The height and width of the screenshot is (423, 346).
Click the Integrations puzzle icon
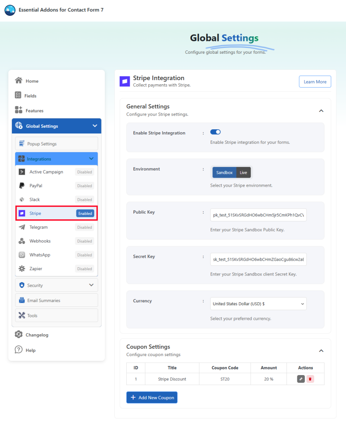click(21, 159)
